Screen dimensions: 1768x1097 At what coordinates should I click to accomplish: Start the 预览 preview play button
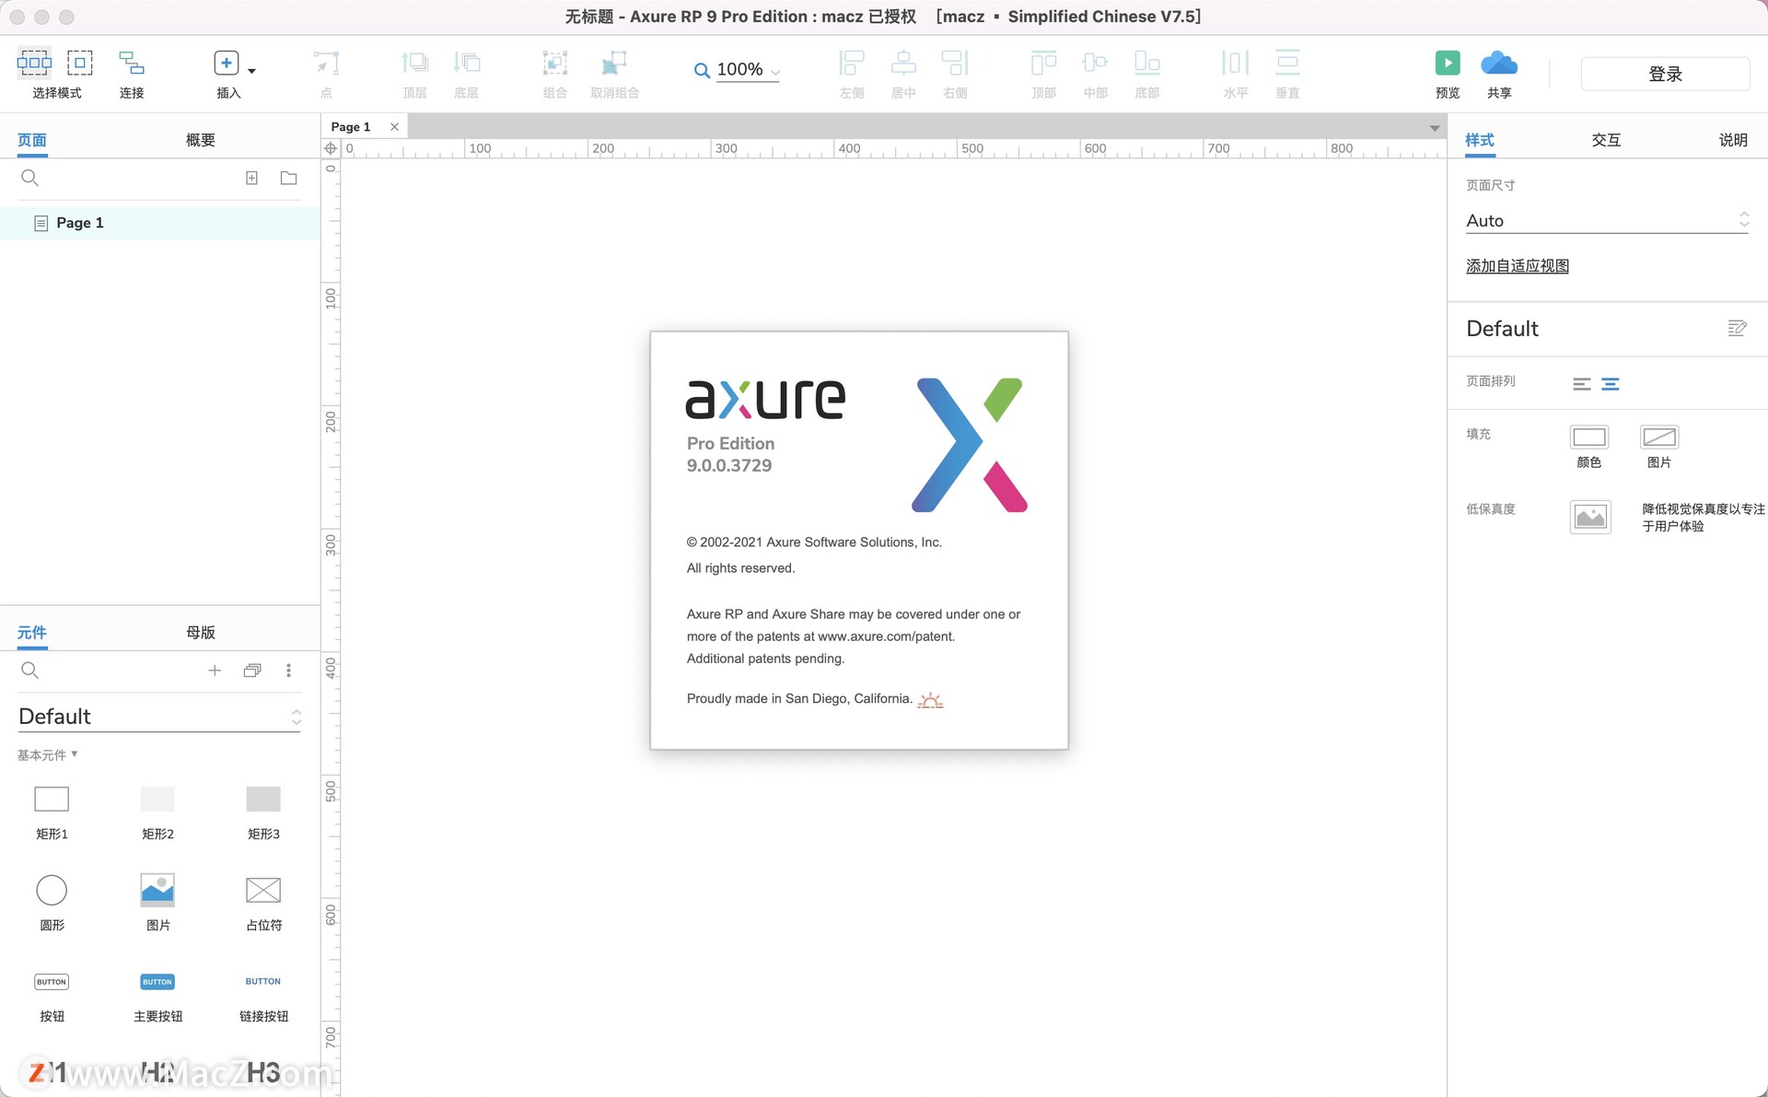coord(1448,63)
